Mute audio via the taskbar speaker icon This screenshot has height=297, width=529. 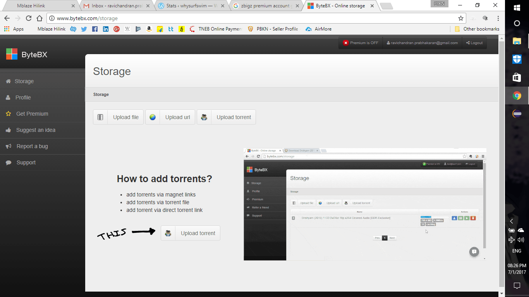(521, 239)
